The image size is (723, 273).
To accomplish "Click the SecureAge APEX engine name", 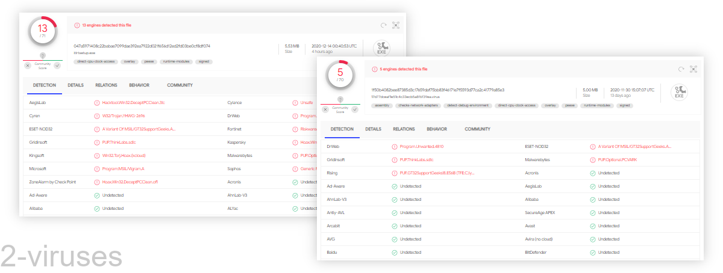I will point(539,212).
